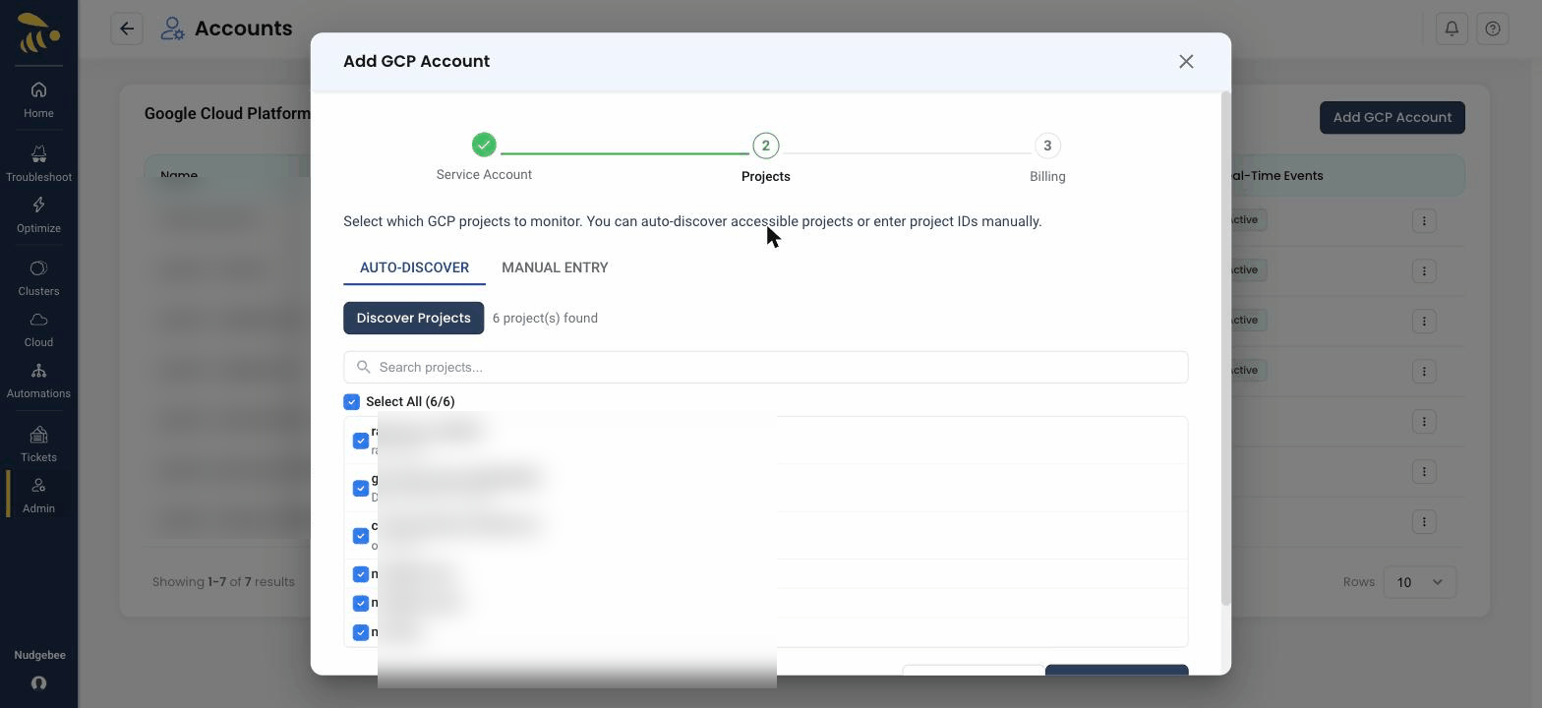Click the Search projects field
Viewport: 1542px width, 708px height.
tap(765, 367)
